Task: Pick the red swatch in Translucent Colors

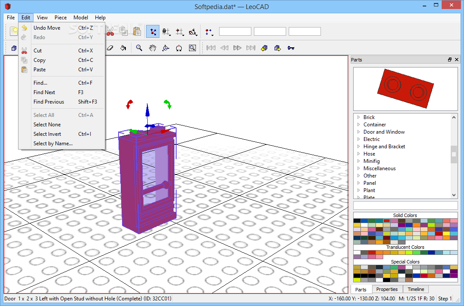Action: click(x=372, y=252)
